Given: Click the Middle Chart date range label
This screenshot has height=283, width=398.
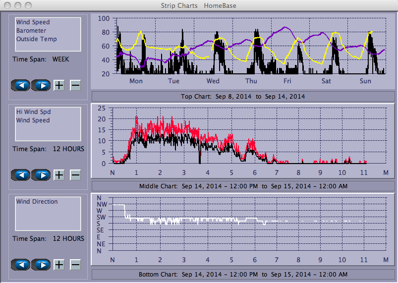Looking at the screenshot, I should tap(242, 186).
